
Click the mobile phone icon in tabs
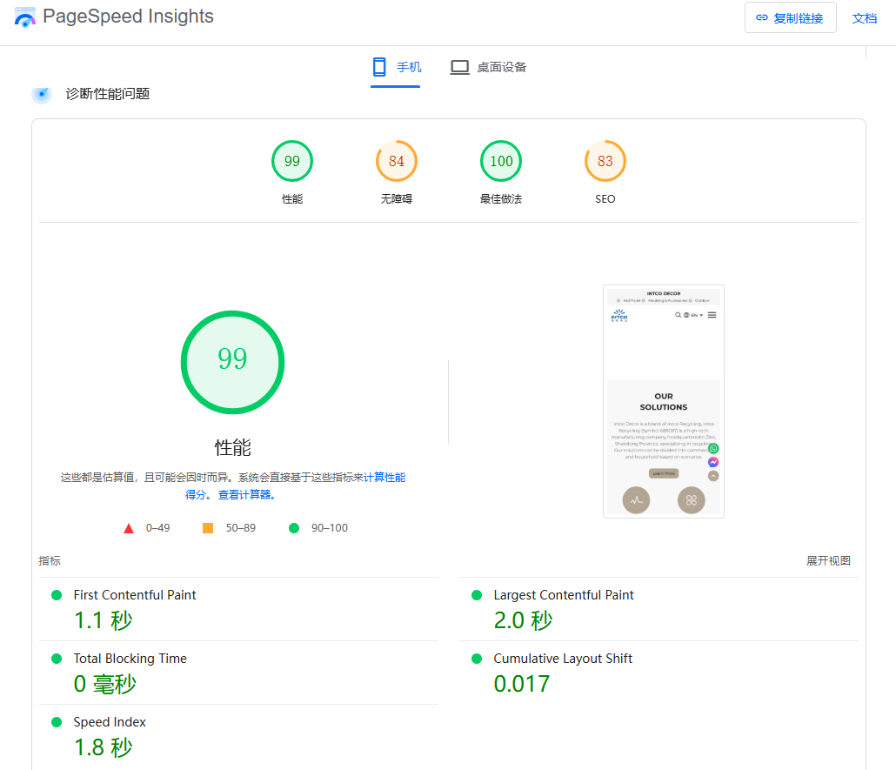pos(379,67)
